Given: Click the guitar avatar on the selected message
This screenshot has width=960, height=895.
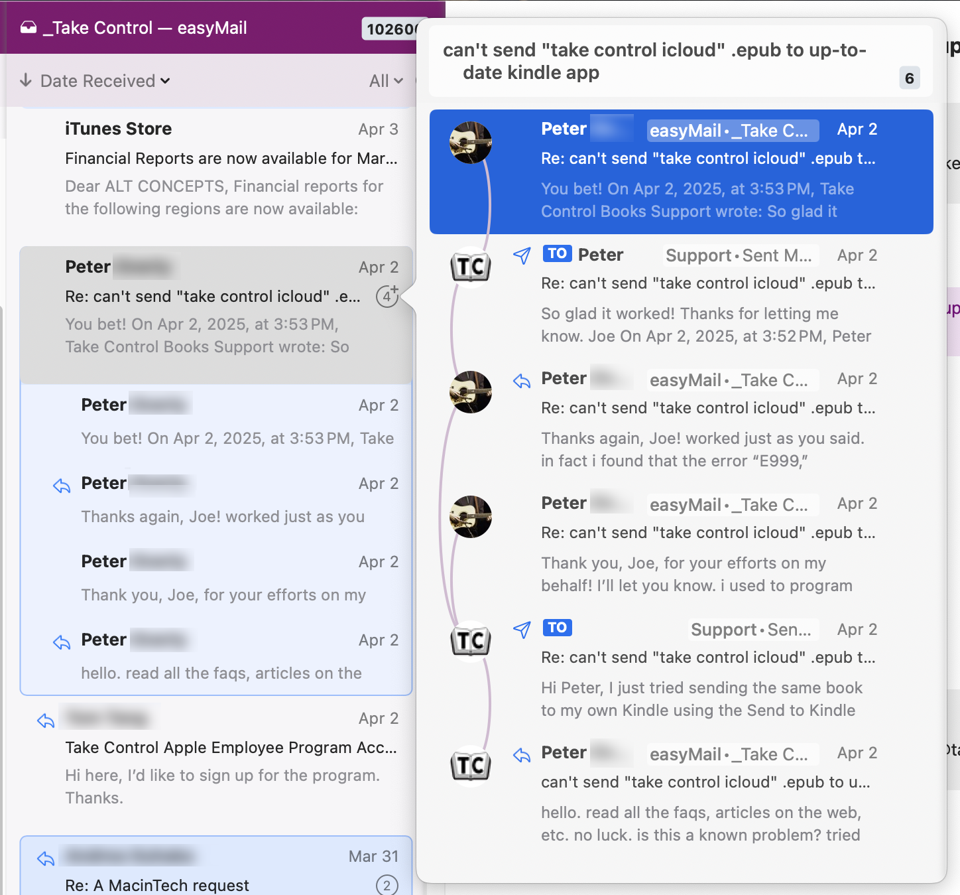Looking at the screenshot, I should pos(471,143).
